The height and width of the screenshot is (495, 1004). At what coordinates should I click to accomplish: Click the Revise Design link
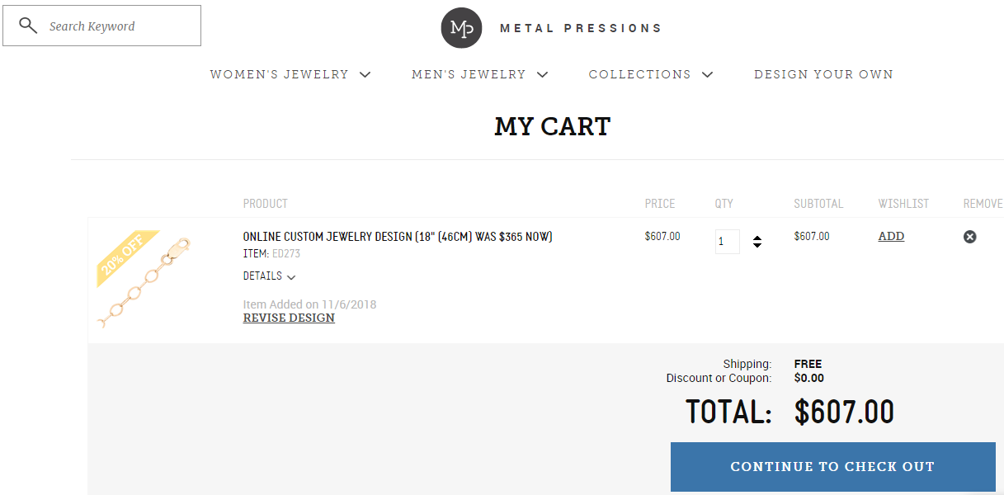289,318
